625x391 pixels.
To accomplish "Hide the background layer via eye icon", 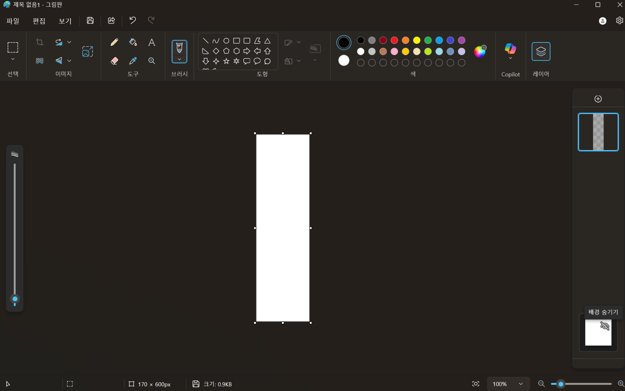I will pyautogui.click(x=605, y=326).
